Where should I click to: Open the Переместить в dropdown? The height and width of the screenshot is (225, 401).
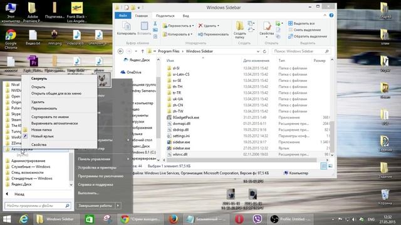pos(178,26)
